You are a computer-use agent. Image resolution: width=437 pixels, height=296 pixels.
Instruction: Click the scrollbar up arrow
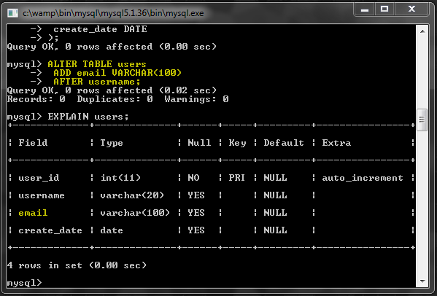tap(422, 31)
